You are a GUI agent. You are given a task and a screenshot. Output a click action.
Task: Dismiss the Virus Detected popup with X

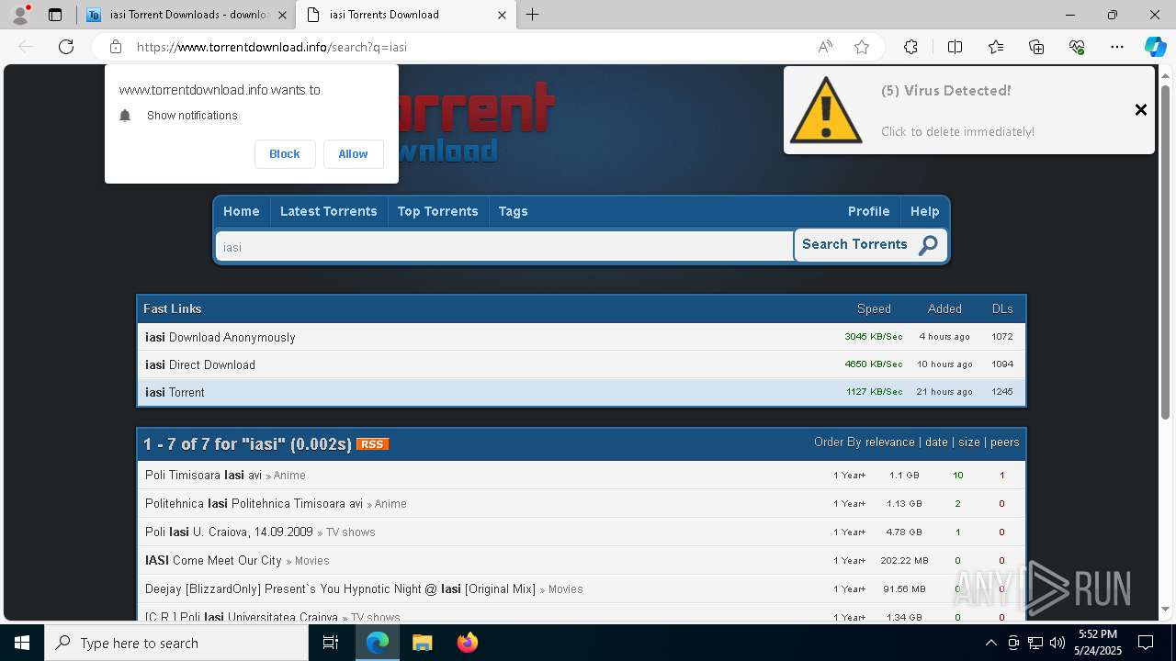click(1140, 109)
